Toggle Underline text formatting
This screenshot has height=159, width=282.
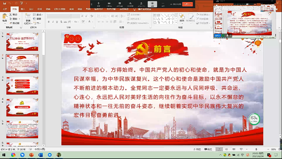(57, 22)
